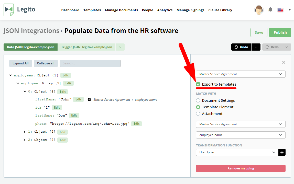Go to Templates menu
294x184 pixels.
[92, 10]
